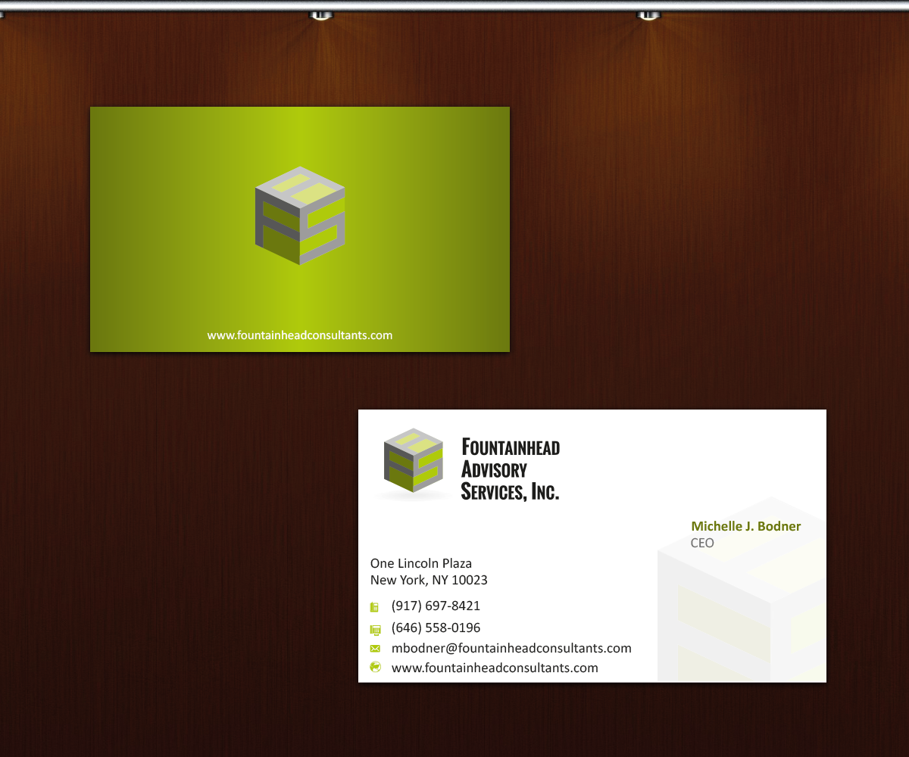Select the CEO job title text

pyautogui.click(x=701, y=543)
